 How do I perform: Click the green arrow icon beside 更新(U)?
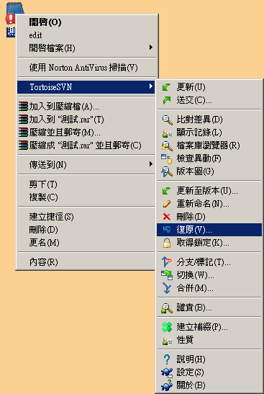click(166, 87)
